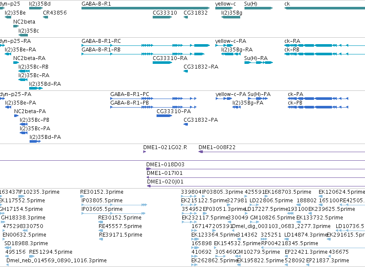
Task: Click EST SD18988.3prime
Action: pos(26,244)
